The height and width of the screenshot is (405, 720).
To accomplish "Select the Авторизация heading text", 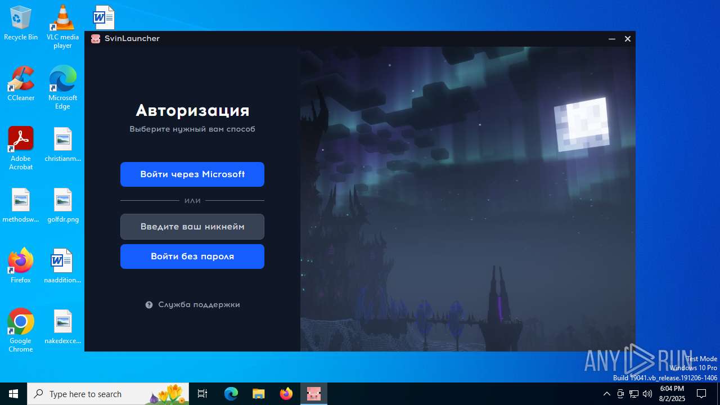I will point(192,110).
